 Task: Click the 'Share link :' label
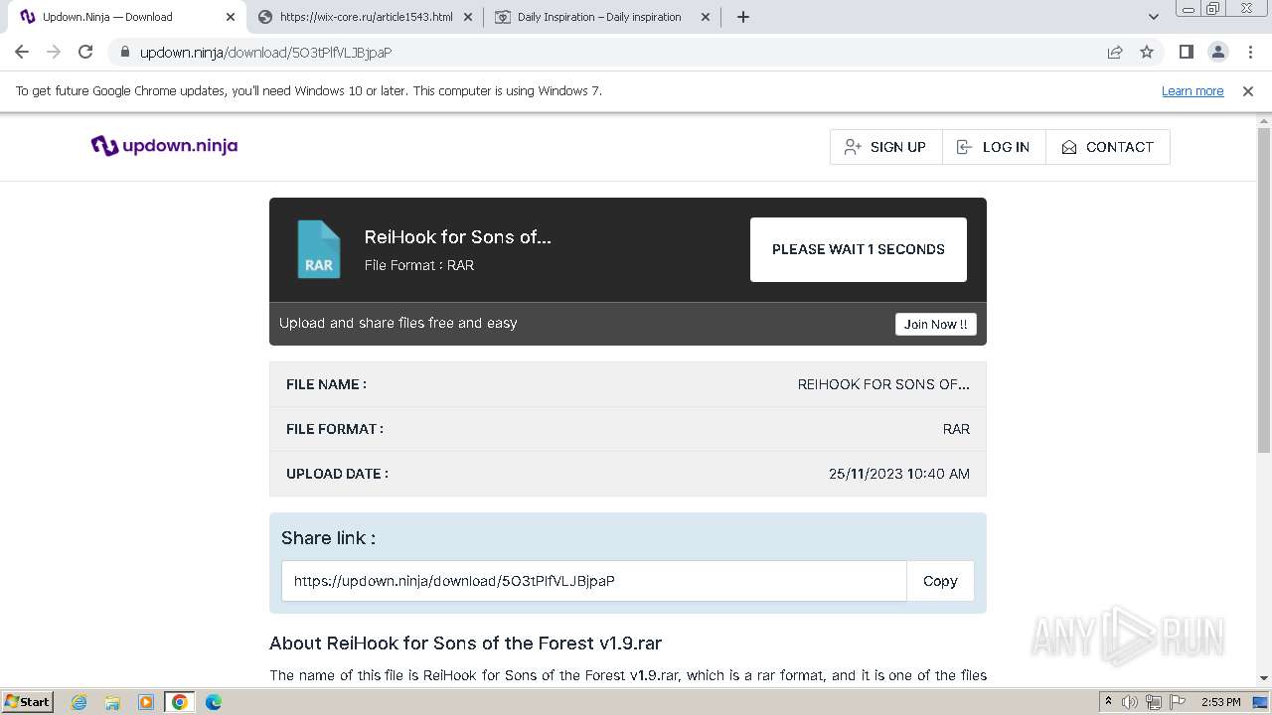[x=328, y=537]
